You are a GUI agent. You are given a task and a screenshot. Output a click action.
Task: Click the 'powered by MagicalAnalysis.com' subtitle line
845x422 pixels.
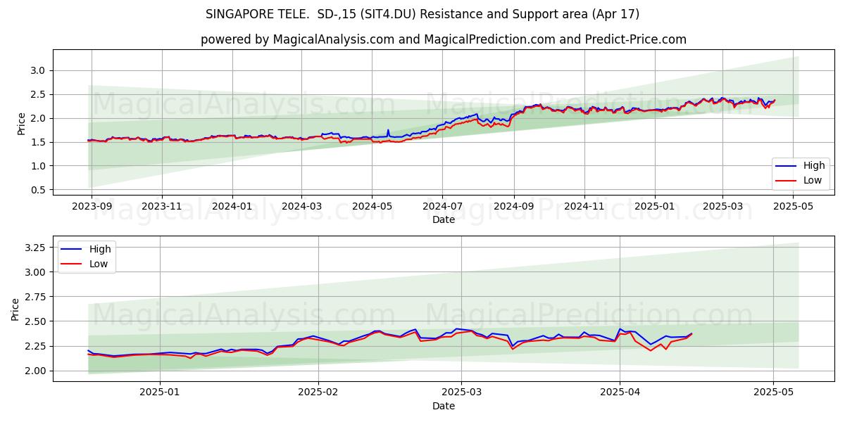tap(444, 39)
